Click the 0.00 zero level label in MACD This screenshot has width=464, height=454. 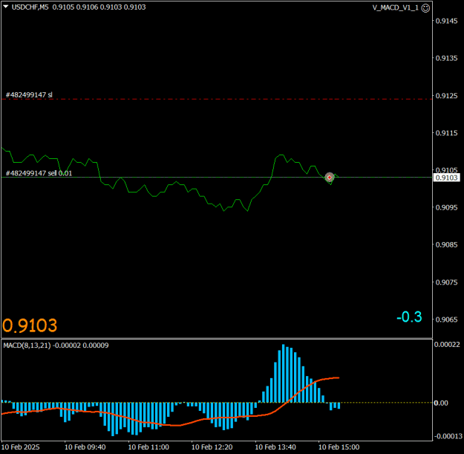441,403
